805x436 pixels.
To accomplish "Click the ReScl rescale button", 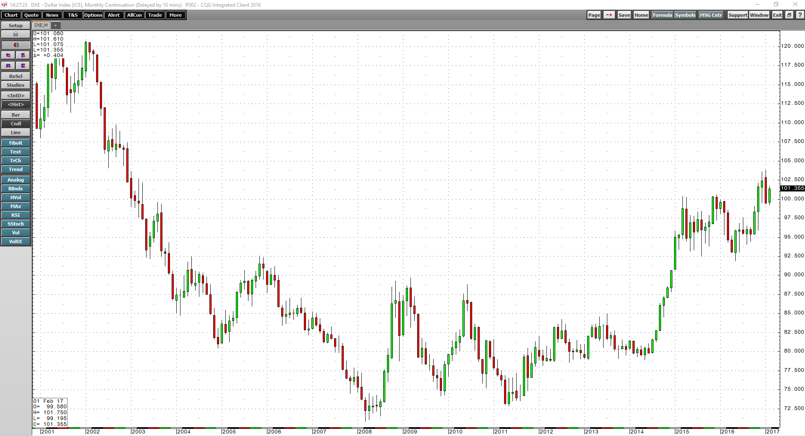I will 16,76.
